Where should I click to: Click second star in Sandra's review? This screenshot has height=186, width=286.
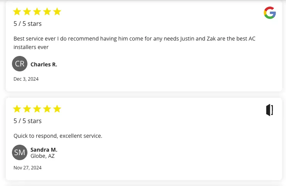coord(27,109)
